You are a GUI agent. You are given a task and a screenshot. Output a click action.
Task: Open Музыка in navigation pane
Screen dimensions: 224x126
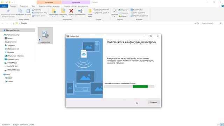tap(10, 52)
